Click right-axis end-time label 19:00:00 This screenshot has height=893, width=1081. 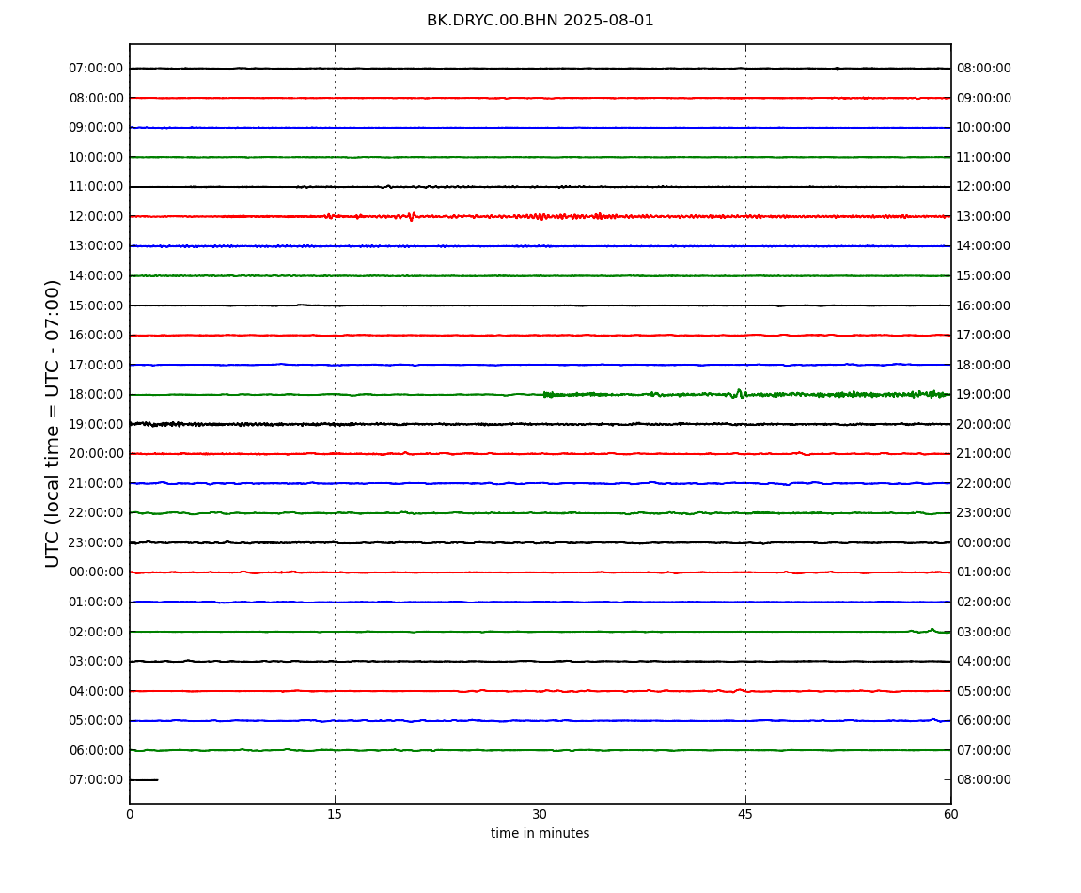pos(984,395)
